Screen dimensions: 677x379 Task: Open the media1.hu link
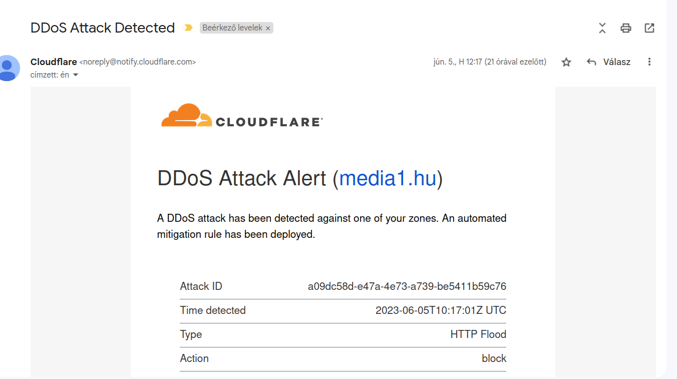point(388,178)
